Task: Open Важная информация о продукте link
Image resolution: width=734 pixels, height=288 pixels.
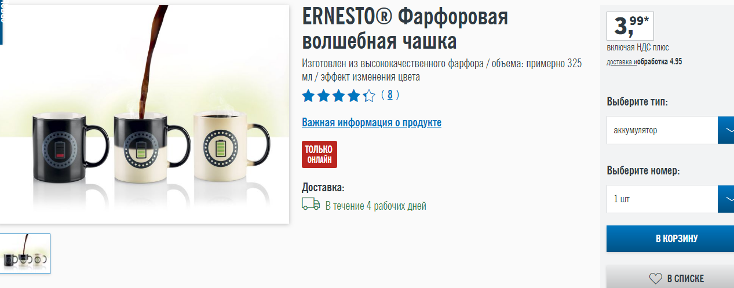Action: coord(371,122)
